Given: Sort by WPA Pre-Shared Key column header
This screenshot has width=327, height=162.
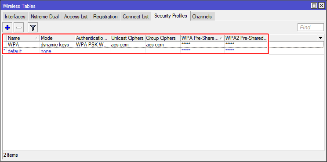Looking at the screenshot, I should 202,38.
